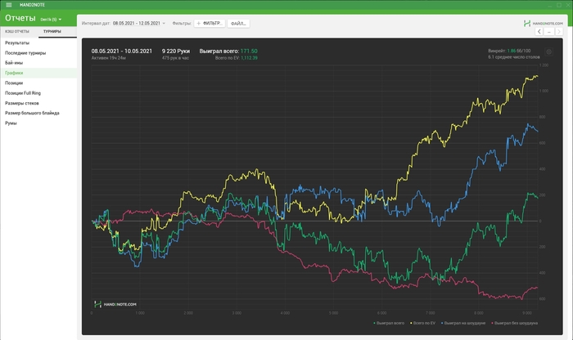Open the Размеры стеков report
Screen dimensions: 573x340
(x=38, y=103)
